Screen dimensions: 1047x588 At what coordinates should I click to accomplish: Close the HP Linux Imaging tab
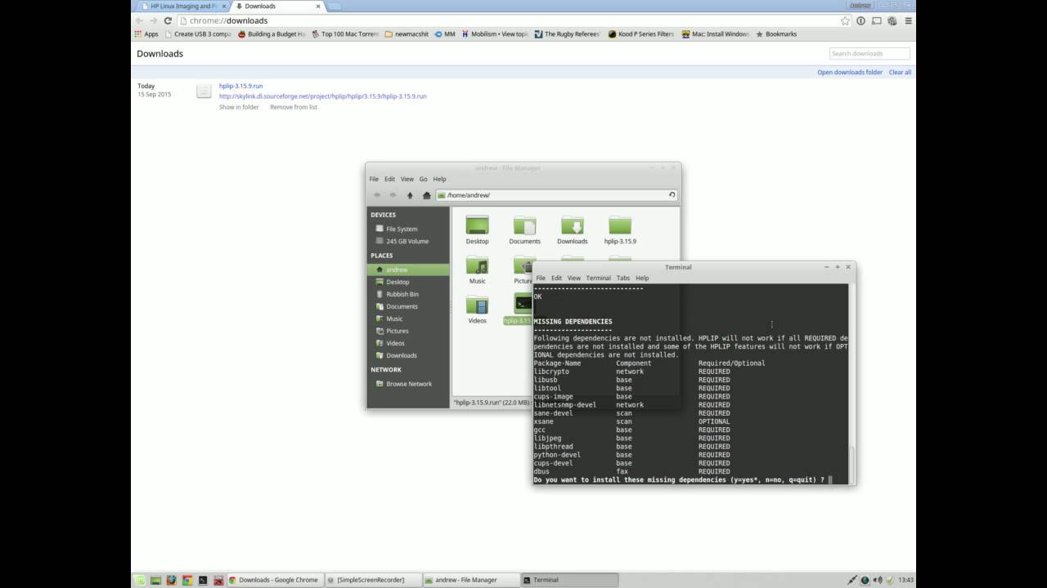click(x=224, y=6)
